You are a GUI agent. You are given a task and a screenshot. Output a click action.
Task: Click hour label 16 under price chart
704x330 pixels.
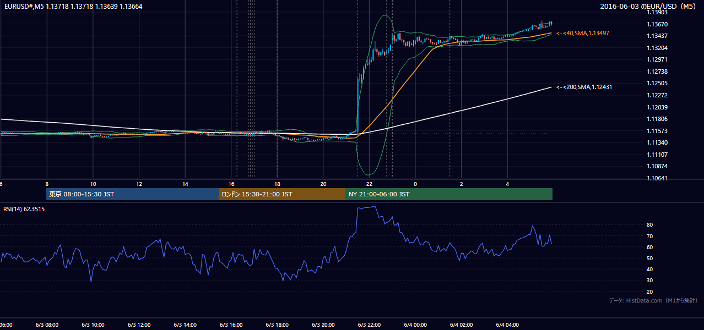(x=231, y=184)
